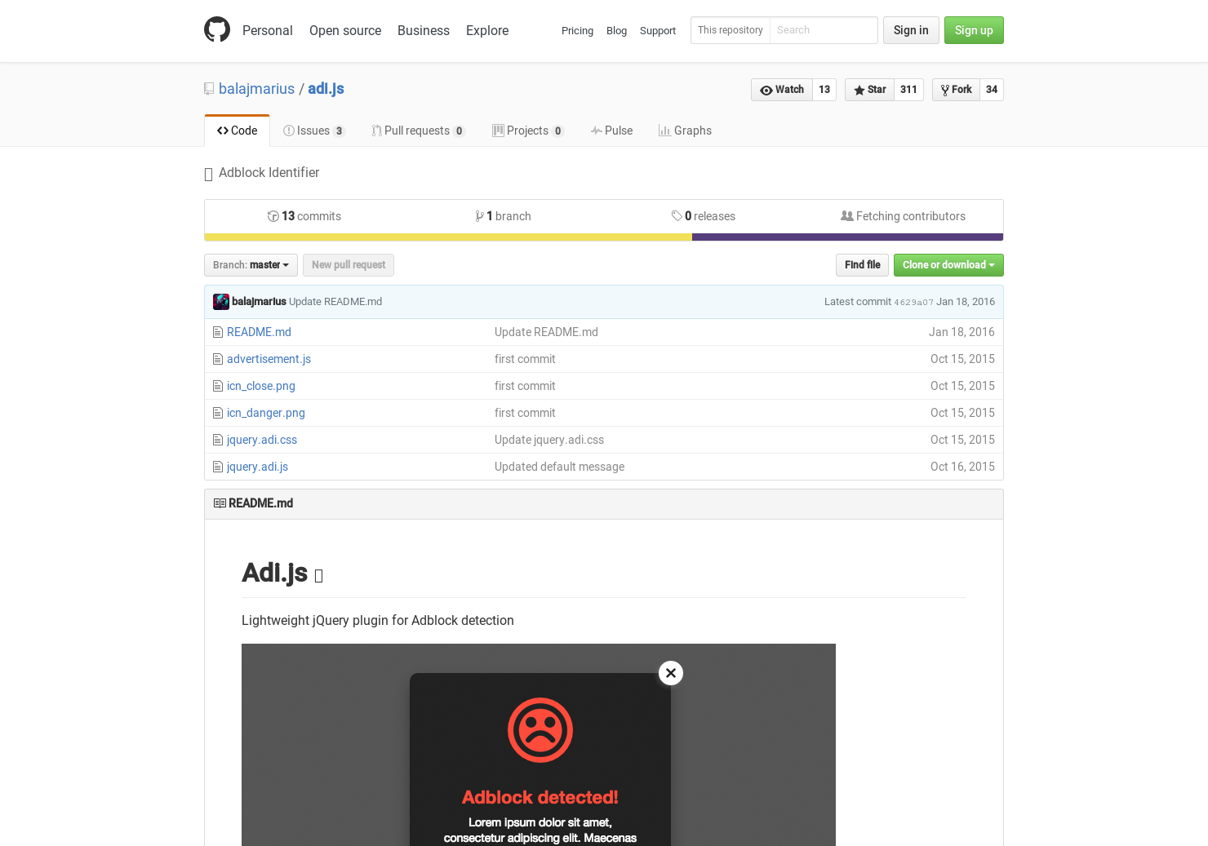Click balajmarius's avatar in the commit bar
The width and height of the screenshot is (1208, 846).
(x=221, y=302)
